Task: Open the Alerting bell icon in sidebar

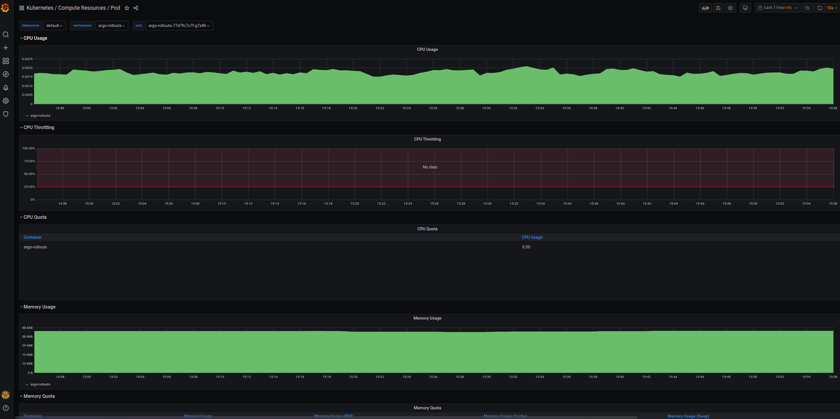Action: 6,88
